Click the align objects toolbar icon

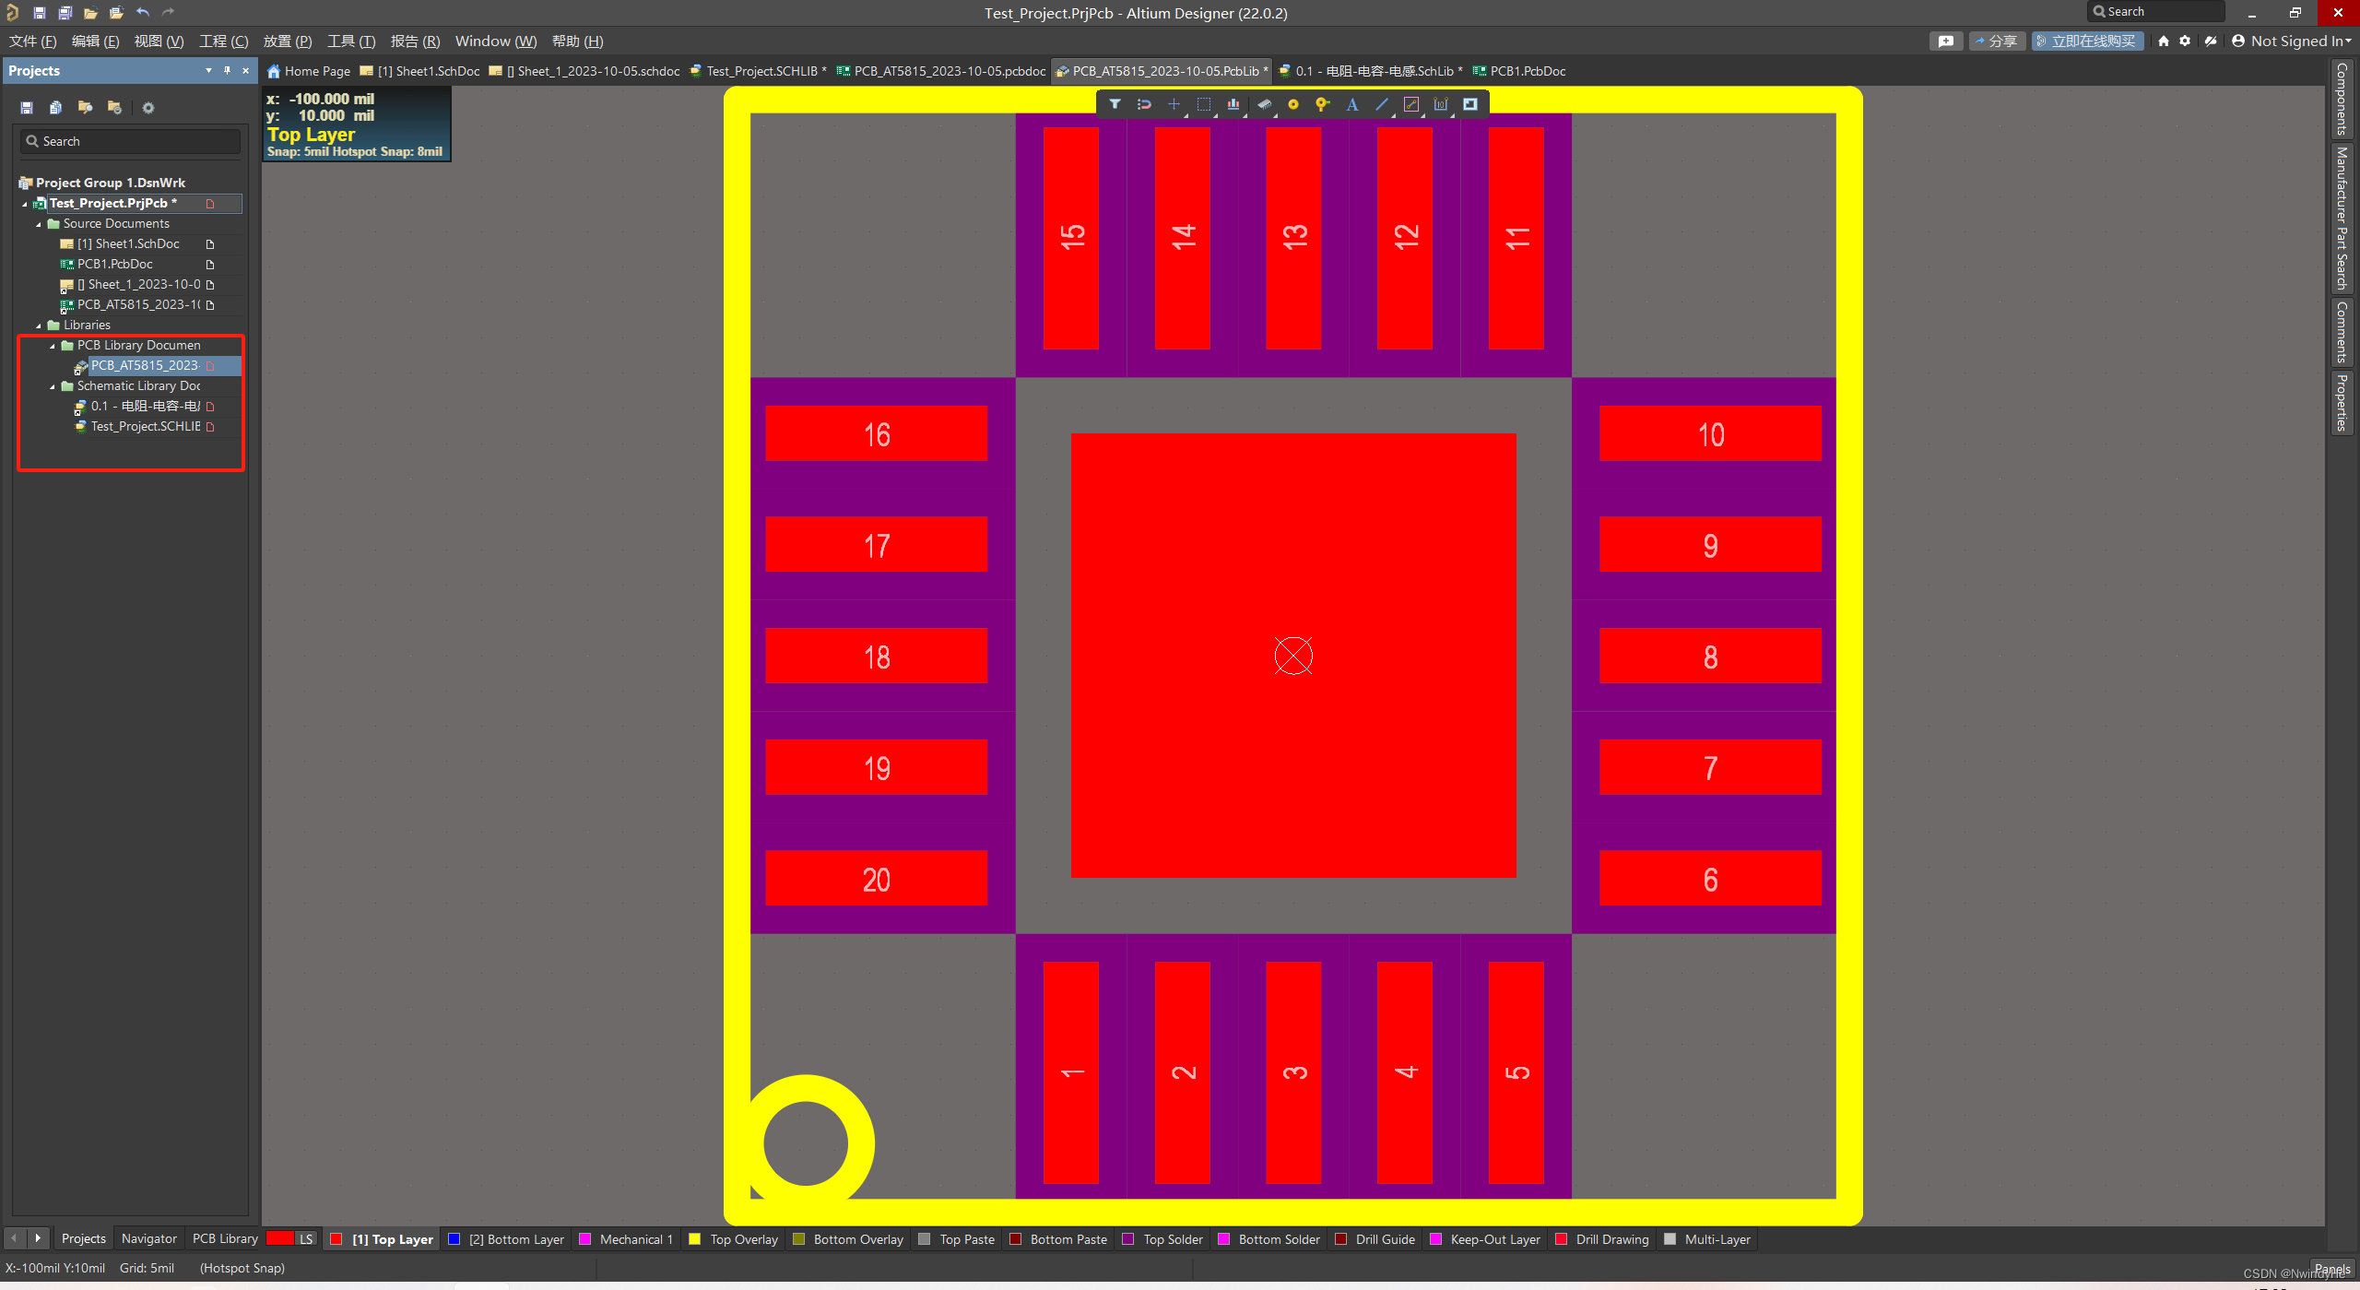tap(1233, 104)
